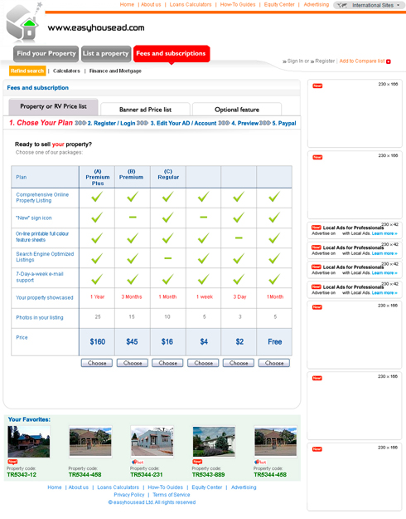Screen dimensions: 406x519
Task: Click the Register link near Sign In
Action: [x=323, y=61]
